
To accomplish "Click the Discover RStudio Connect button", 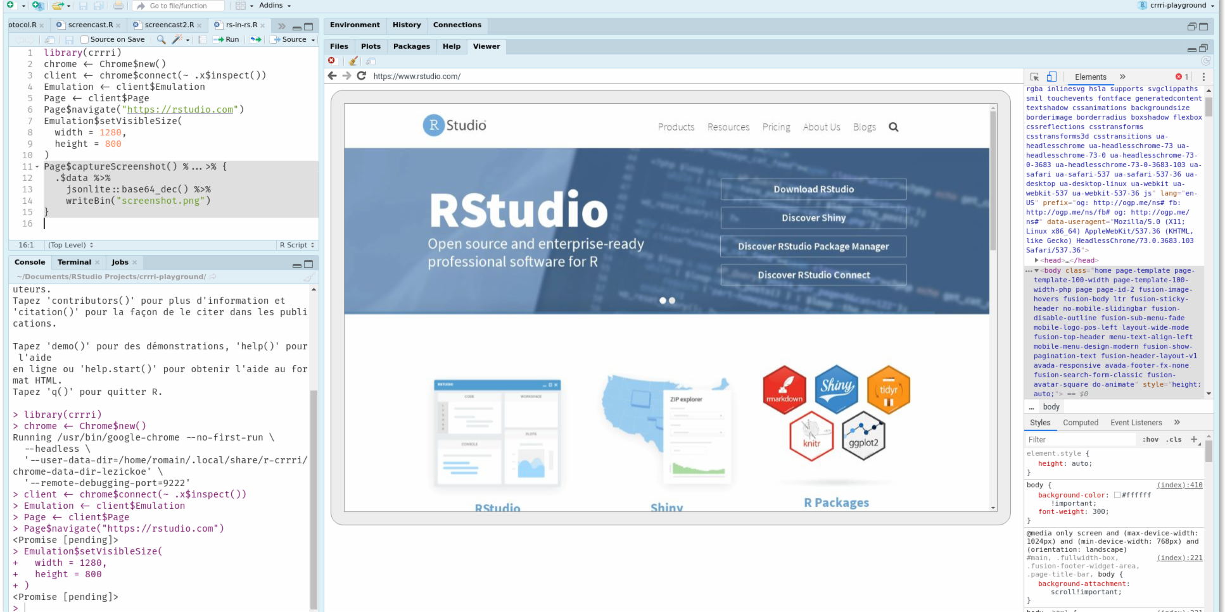I will click(x=813, y=275).
